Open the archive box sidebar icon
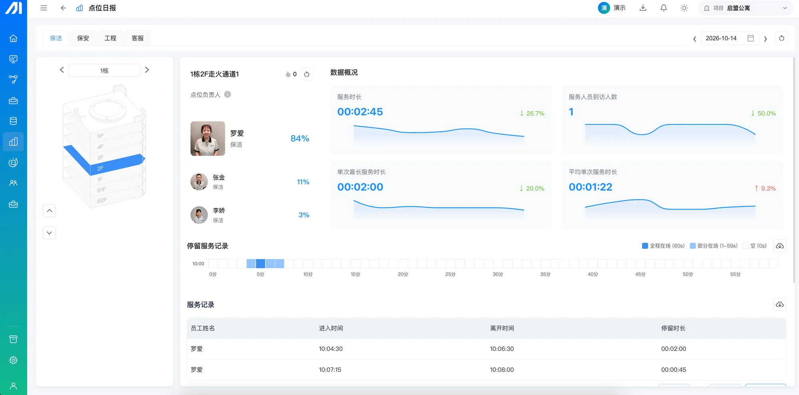 coord(13,339)
